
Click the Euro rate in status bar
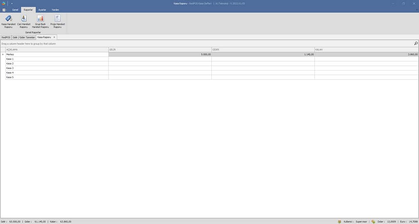coord(409,222)
